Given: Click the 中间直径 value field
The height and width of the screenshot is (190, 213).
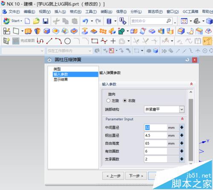Looking at the screenshot, I should tap(155, 128).
